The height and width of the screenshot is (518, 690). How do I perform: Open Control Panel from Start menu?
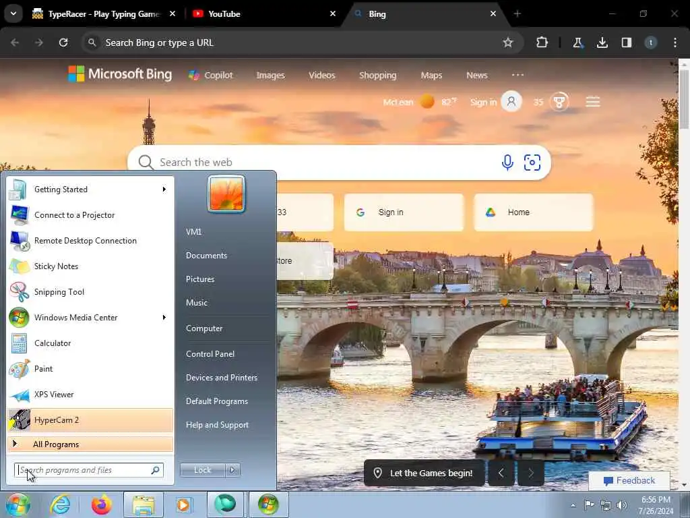210,354
